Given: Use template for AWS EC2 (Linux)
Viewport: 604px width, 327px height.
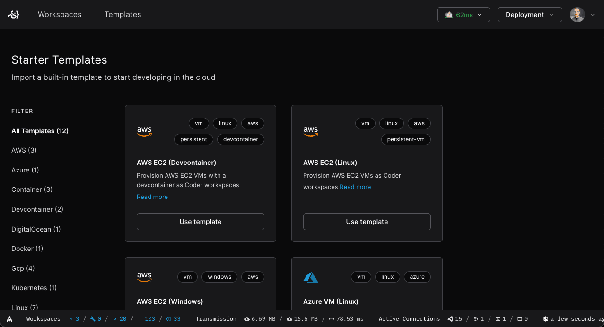Looking at the screenshot, I should pyautogui.click(x=367, y=222).
